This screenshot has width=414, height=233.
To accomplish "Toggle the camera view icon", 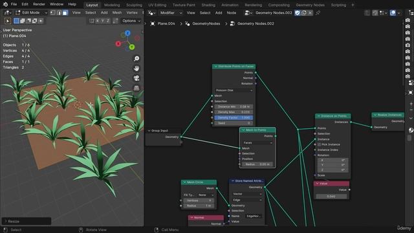I will pyautogui.click(x=136, y=78).
